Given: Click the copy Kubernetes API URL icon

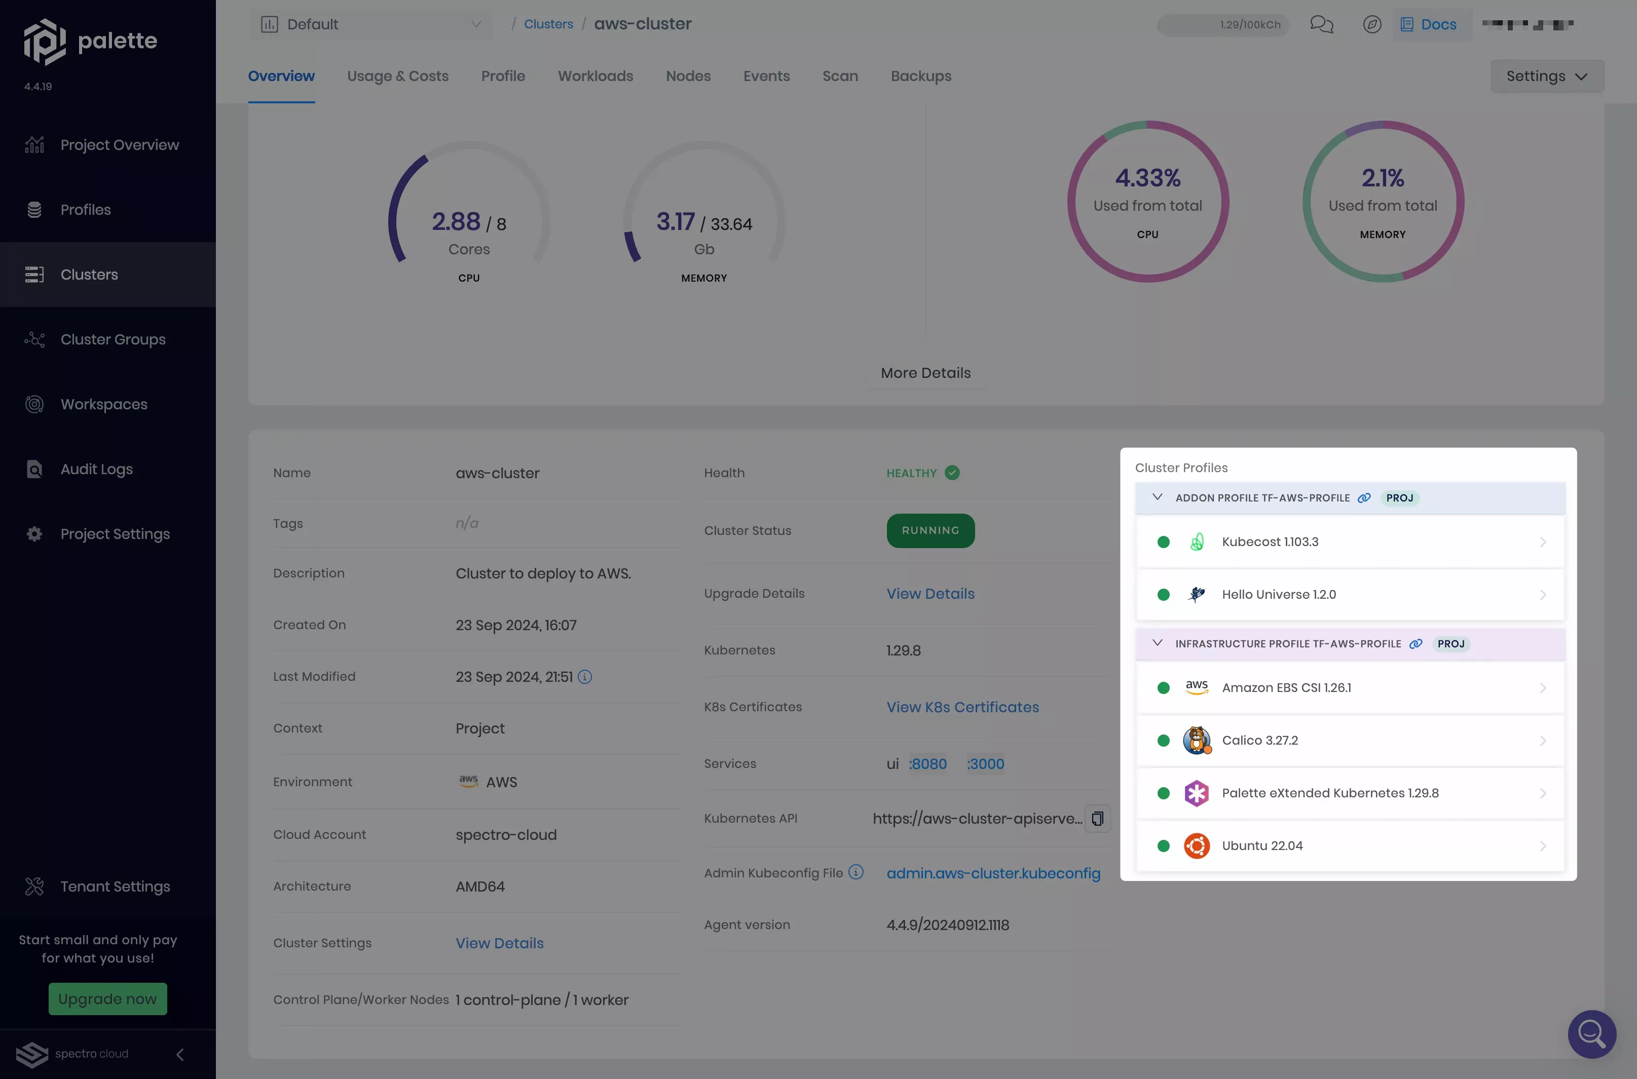Looking at the screenshot, I should click(1097, 818).
